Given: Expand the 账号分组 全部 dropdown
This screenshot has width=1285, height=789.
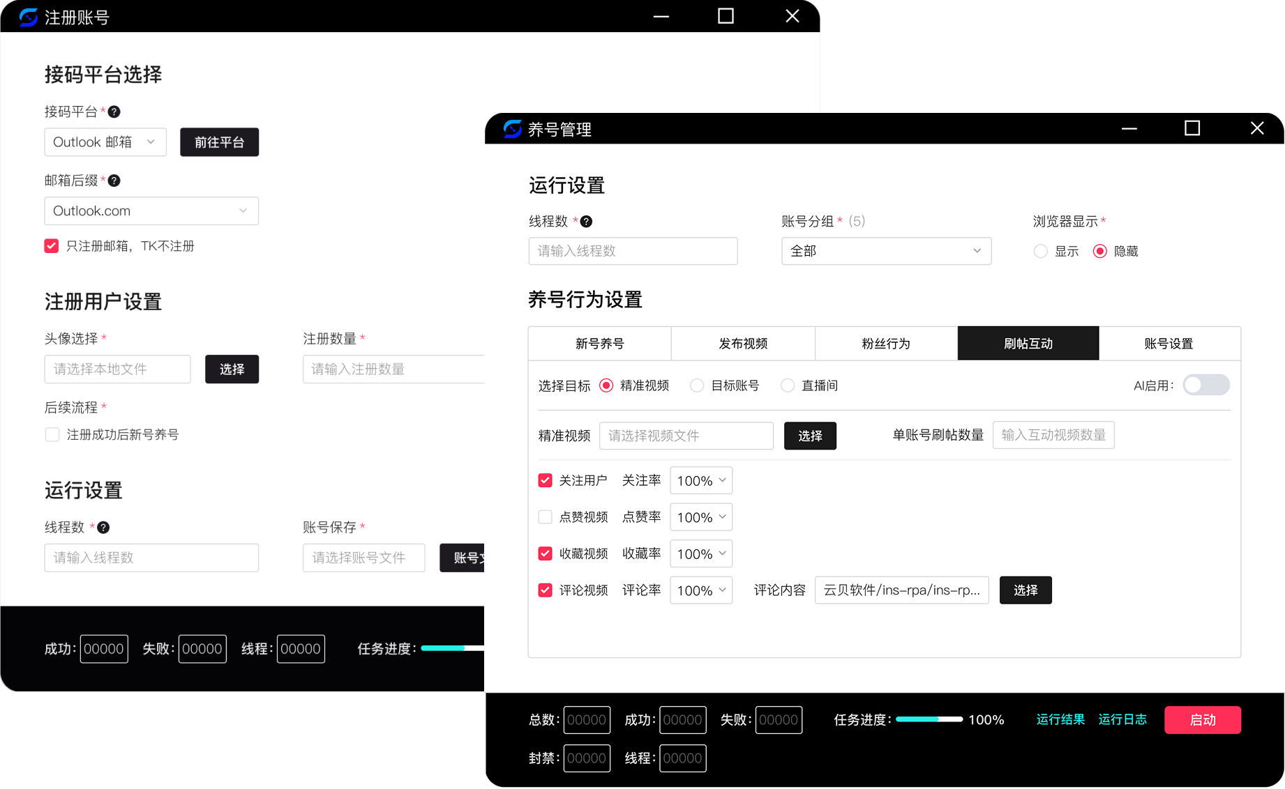Looking at the screenshot, I should pos(886,251).
